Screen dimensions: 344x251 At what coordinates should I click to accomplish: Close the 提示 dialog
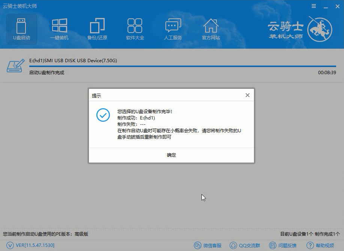(x=247, y=95)
